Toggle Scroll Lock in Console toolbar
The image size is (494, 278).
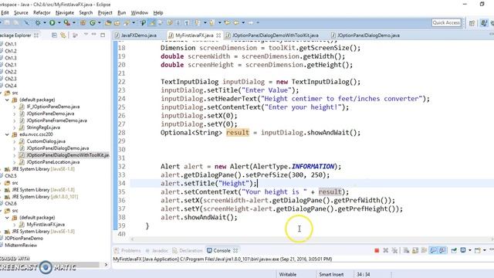coord(415,250)
